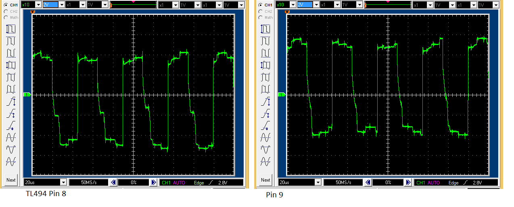Click the 50MS/s sample rate in Pin 8 window
Screen dimensions: 514x207
tap(88, 182)
